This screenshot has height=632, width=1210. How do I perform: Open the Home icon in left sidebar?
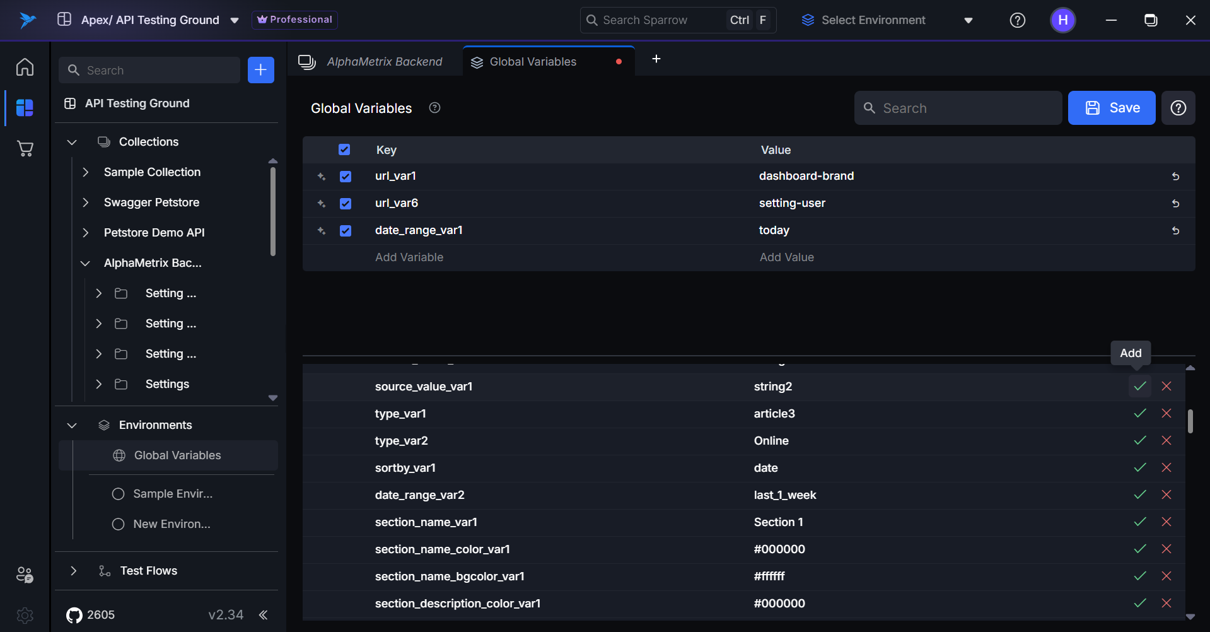pos(25,67)
